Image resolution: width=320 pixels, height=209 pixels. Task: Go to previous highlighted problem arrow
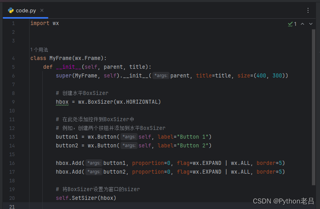click(302, 24)
